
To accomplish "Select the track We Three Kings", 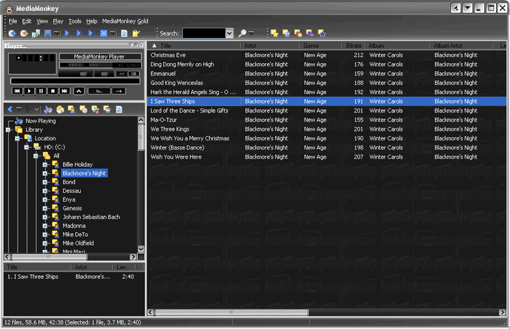I will point(170,130).
